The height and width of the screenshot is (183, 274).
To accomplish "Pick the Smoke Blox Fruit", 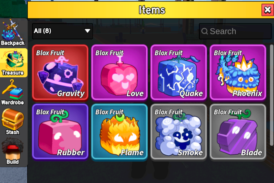I will pyautogui.click(x=178, y=132).
